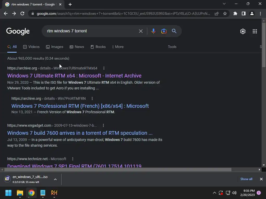Viewport: 266px width, 199px height.
Task: Open the RH app on taskbar
Action: (54, 193)
